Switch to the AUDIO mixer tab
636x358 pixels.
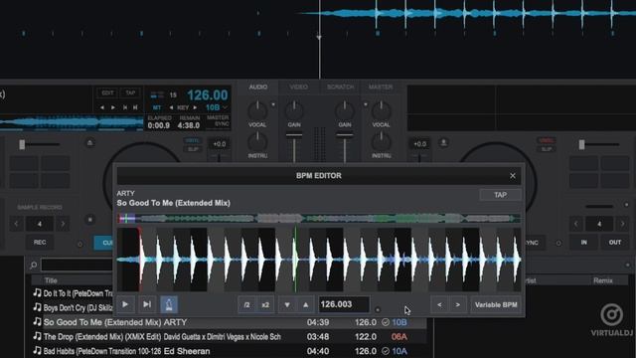(x=258, y=87)
